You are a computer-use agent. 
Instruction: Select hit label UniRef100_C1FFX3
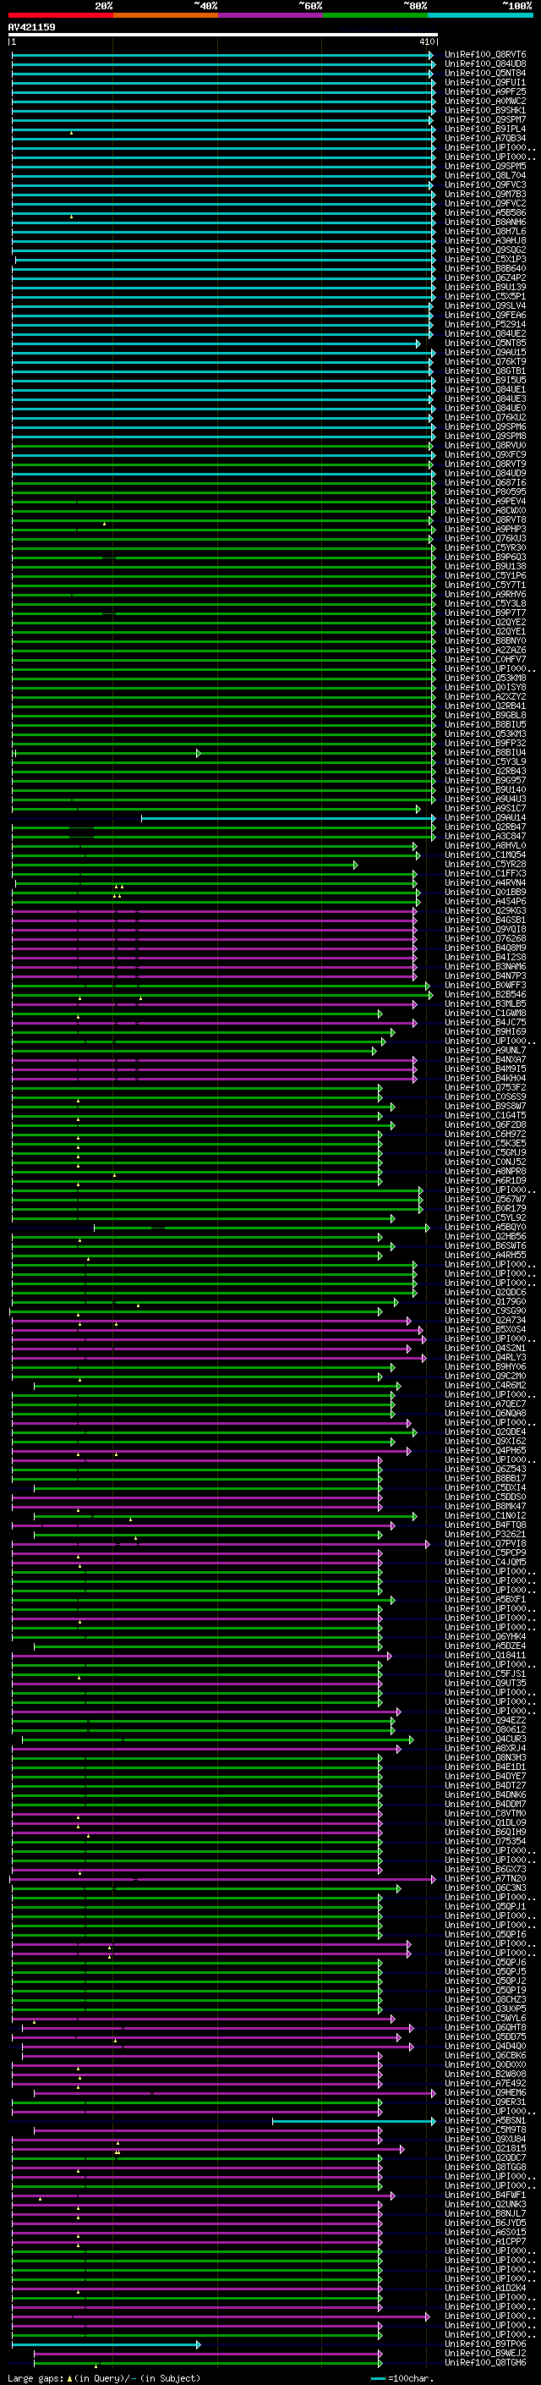485,873
